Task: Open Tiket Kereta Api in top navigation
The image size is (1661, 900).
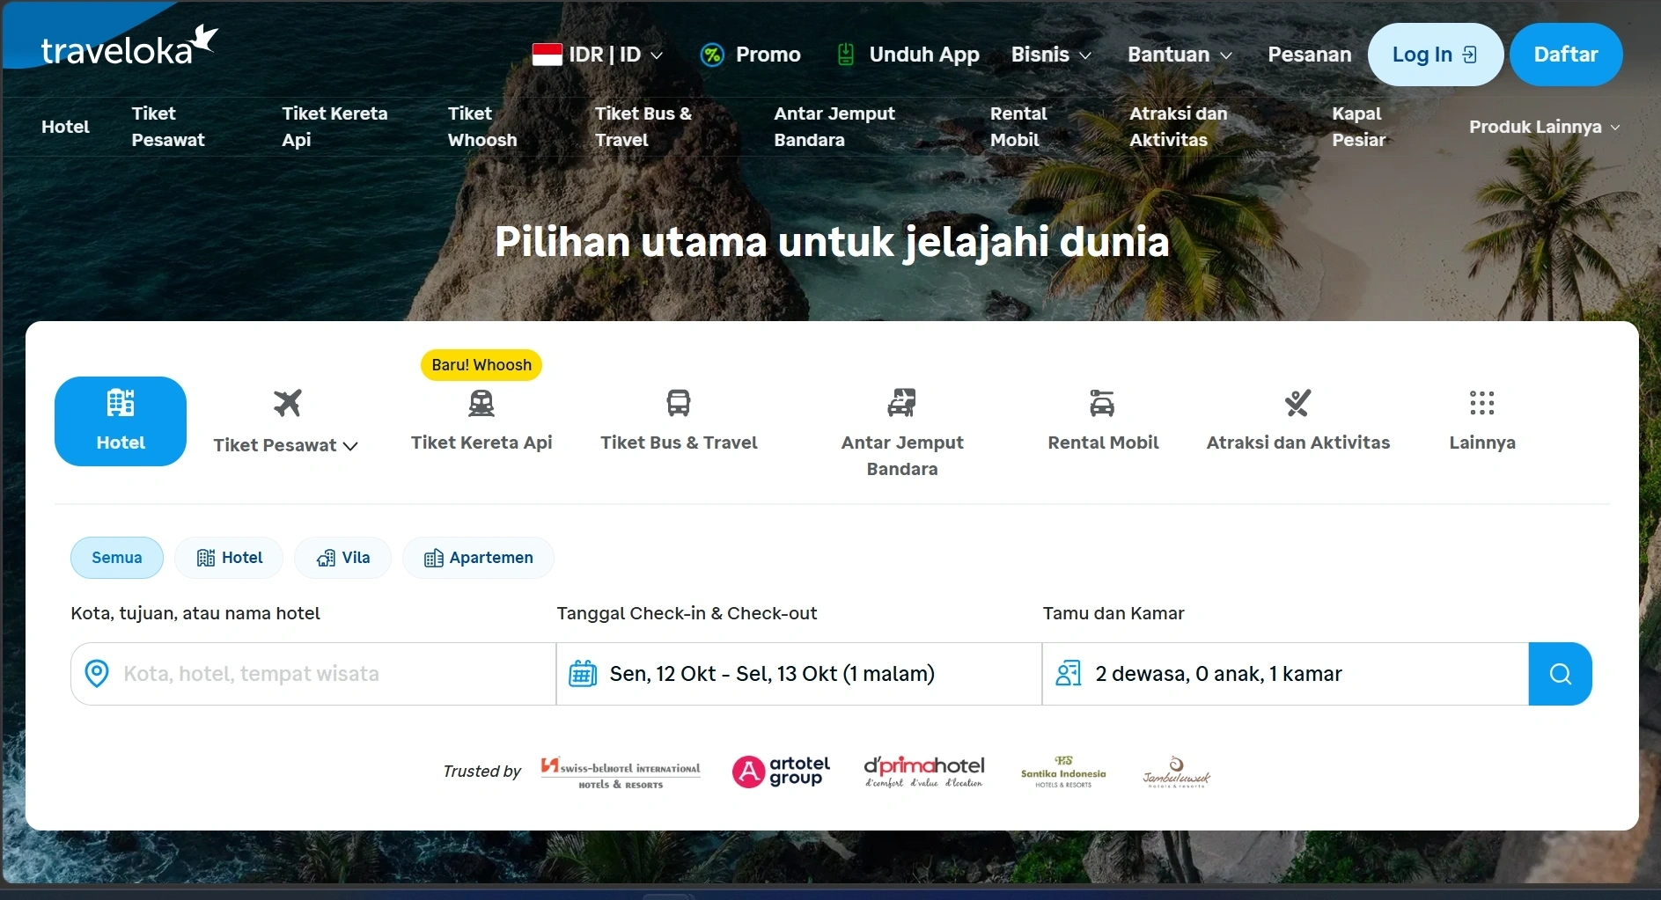Action: 334,127
